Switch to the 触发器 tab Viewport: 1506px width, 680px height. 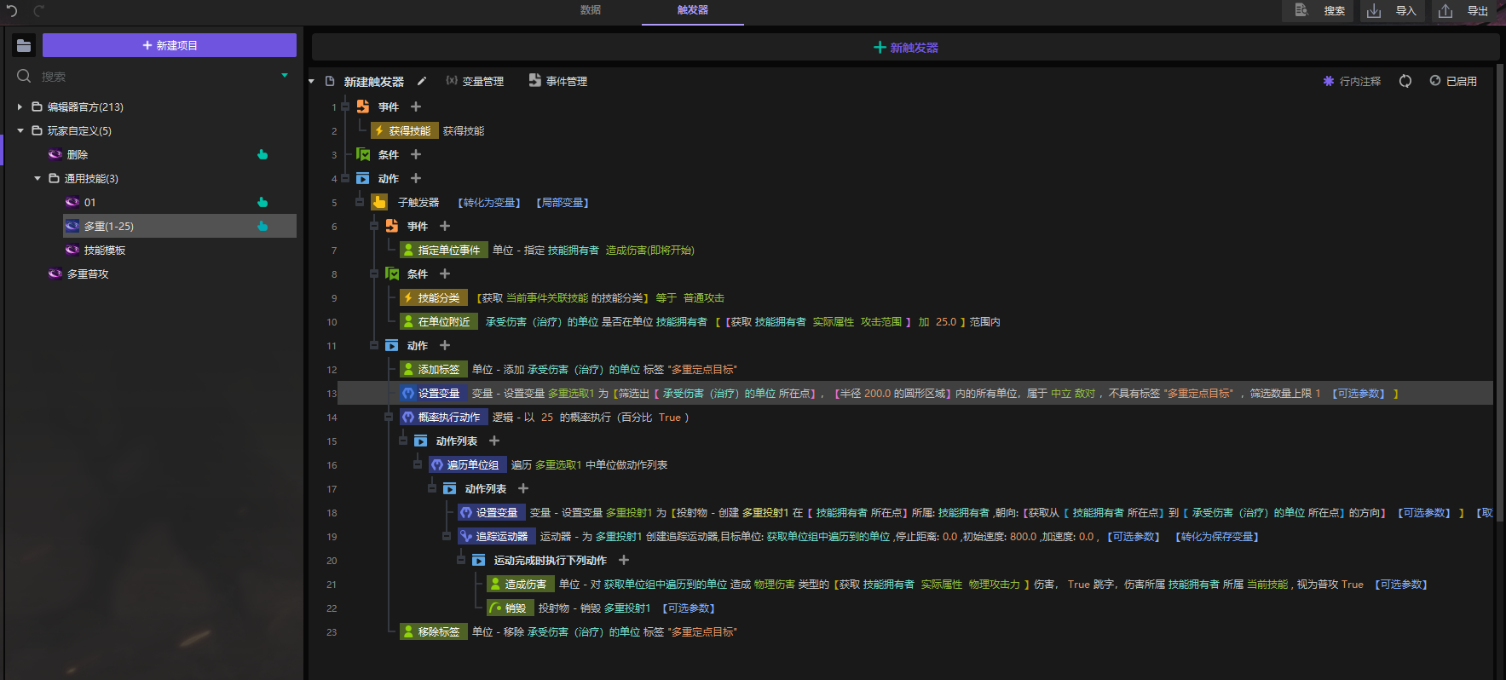693,10
